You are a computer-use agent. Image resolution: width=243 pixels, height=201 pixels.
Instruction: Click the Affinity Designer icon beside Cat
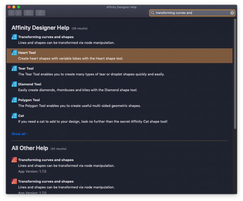14,116
